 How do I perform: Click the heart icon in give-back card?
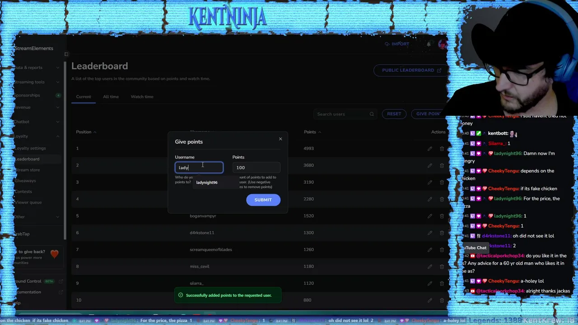coord(54,254)
